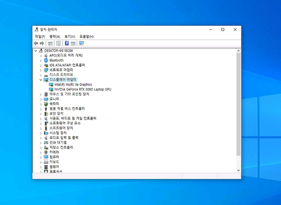Viewport: 281px width, 205px height.
Task: Minimize the 장치 관리자 window
Action: pyautogui.click(x=211, y=30)
